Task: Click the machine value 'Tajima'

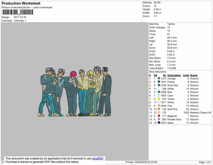Action: point(171,24)
